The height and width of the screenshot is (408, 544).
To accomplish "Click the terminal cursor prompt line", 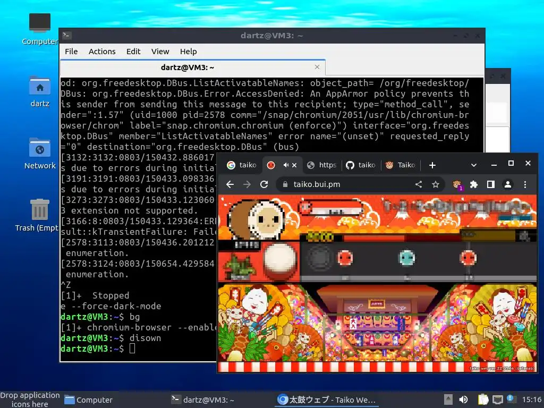I will click(x=98, y=348).
